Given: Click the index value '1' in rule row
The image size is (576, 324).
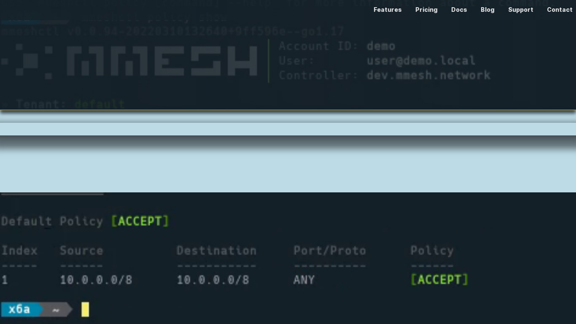Looking at the screenshot, I should pyautogui.click(x=5, y=280).
